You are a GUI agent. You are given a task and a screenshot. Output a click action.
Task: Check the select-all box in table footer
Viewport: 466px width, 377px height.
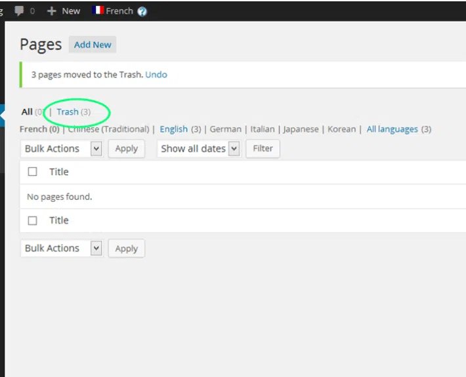(x=32, y=220)
